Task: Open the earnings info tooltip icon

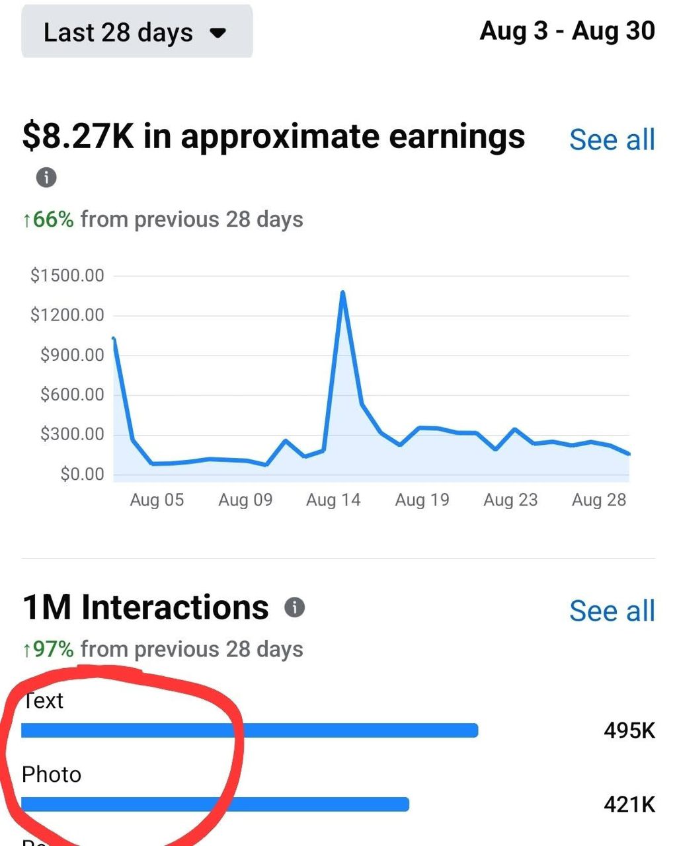Action: tap(45, 178)
